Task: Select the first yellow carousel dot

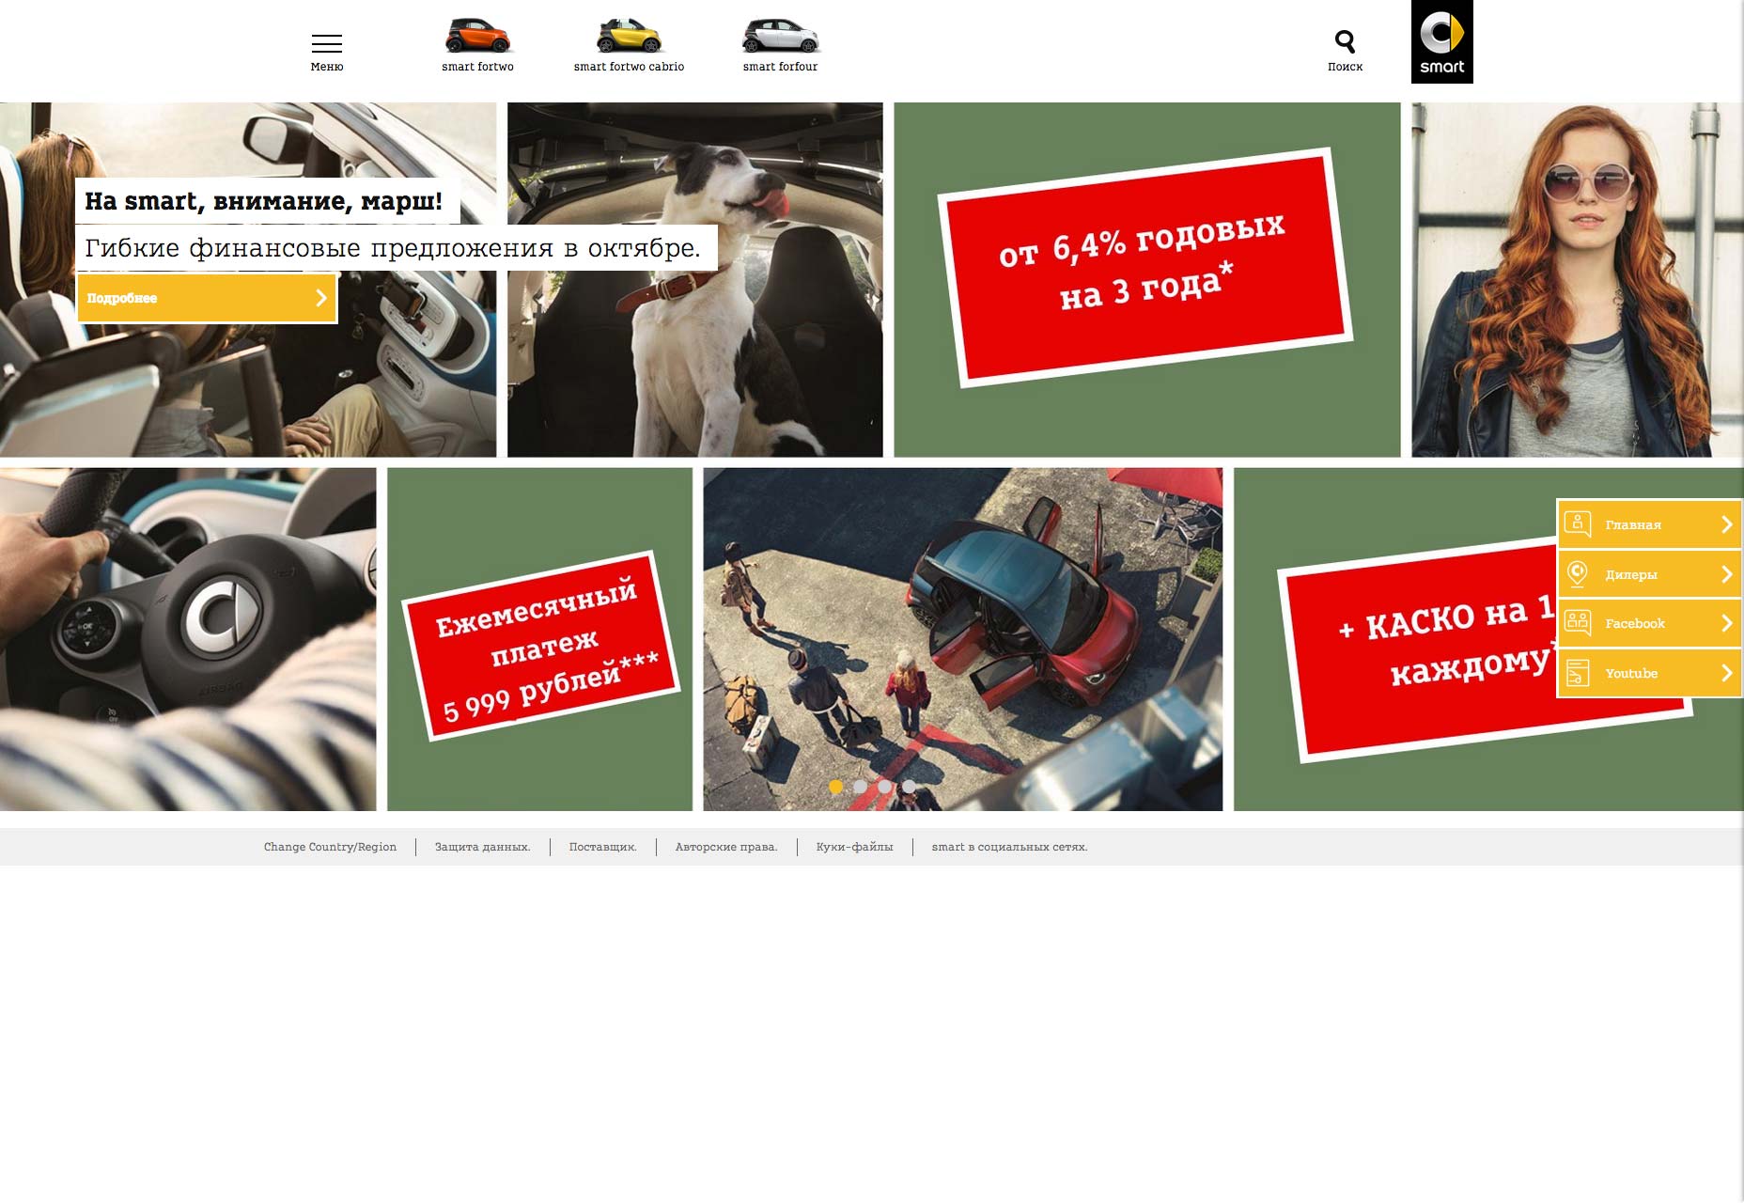Action: pos(835,786)
